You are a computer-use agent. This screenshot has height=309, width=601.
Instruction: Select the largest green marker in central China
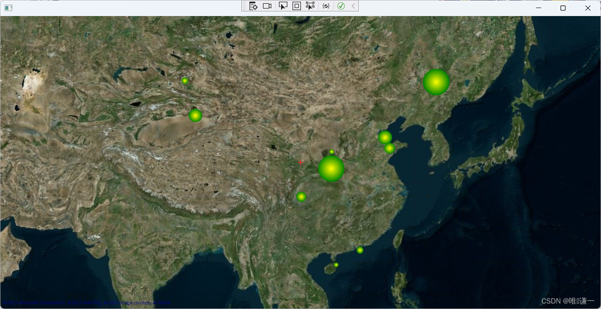click(331, 168)
